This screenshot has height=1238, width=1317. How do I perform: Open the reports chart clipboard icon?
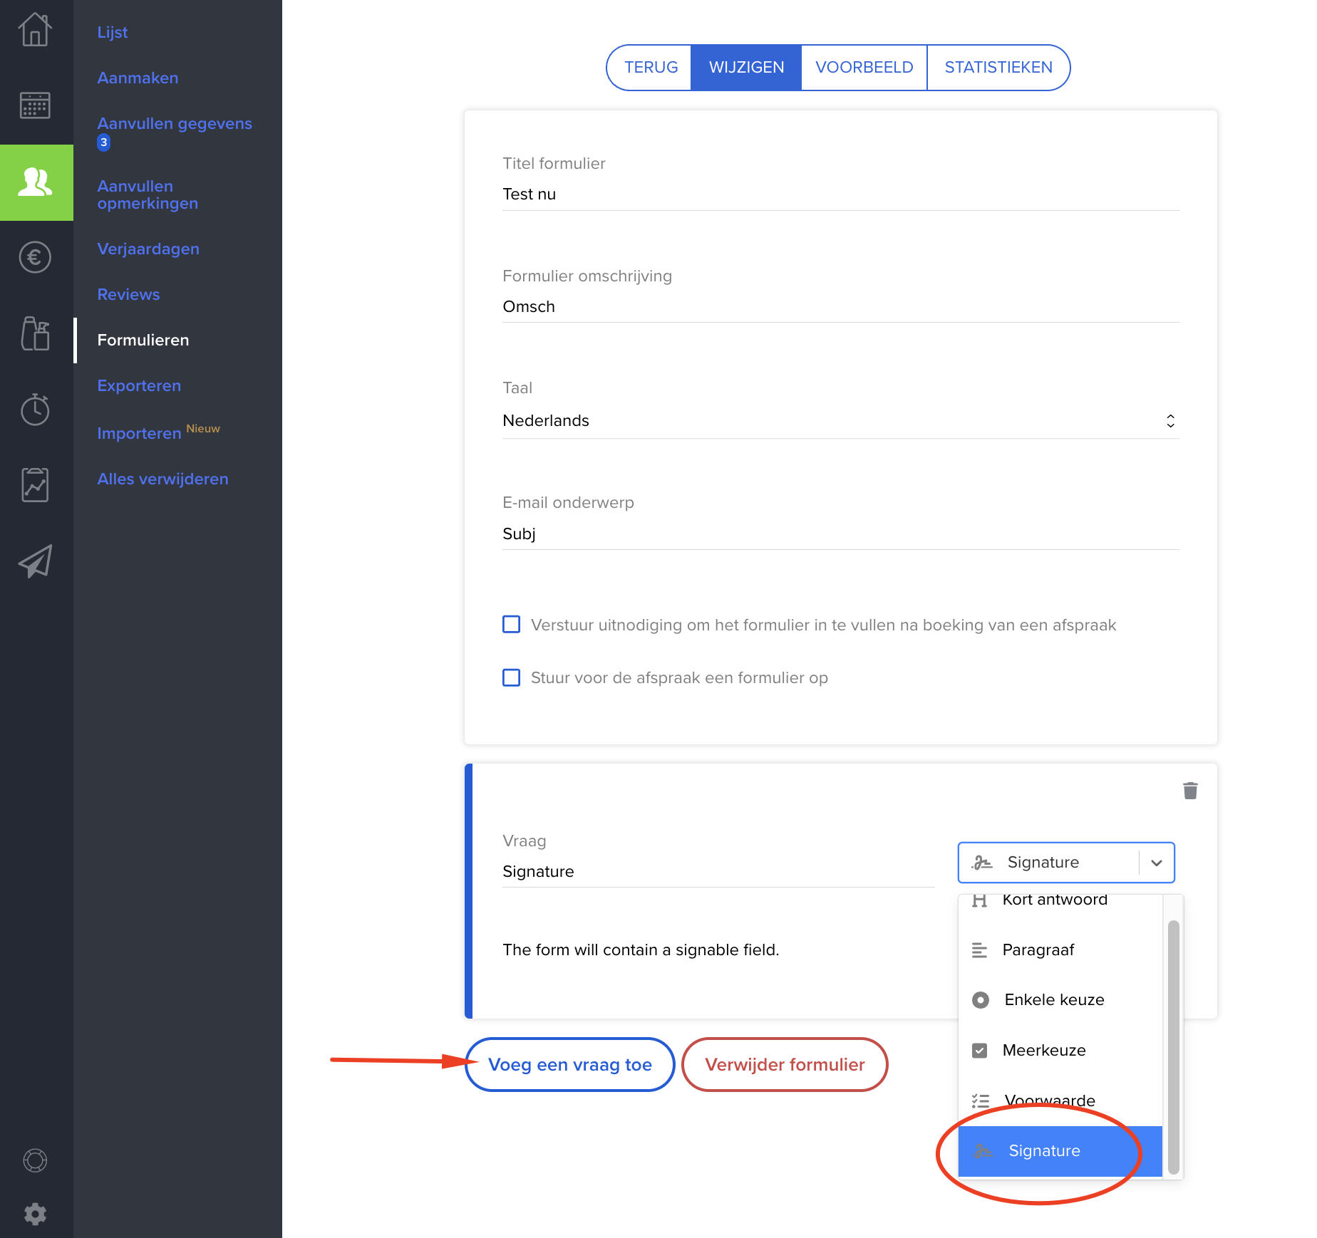pos(35,485)
